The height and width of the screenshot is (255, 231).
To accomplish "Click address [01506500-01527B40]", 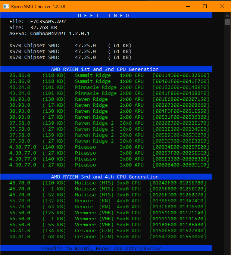I will (178, 231).
